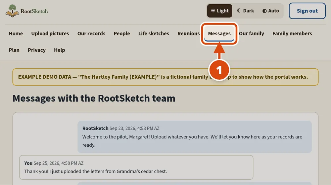Click the RootSketch tree logo icon
This screenshot has height=185, width=331.
(12, 11)
